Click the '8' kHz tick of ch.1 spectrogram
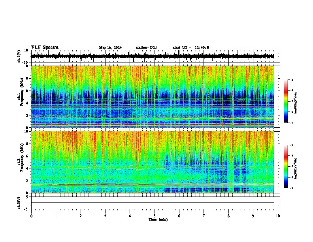 click(27, 78)
